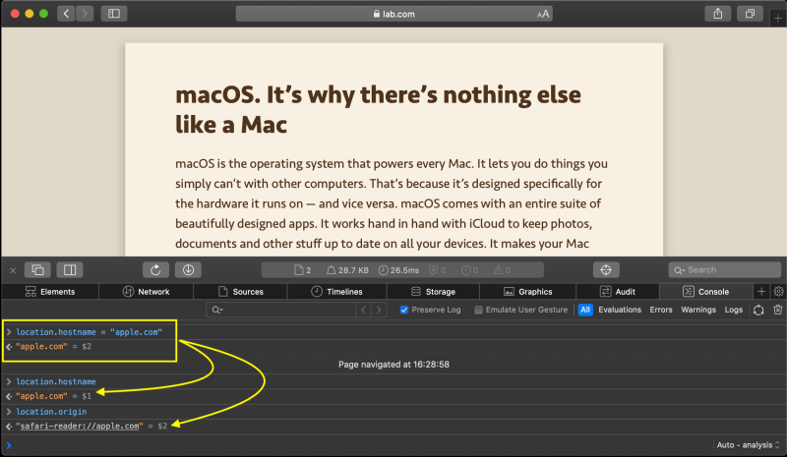This screenshot has height=457, width=787.
Task: Click the inspector Search field
Action: point(724,270)
